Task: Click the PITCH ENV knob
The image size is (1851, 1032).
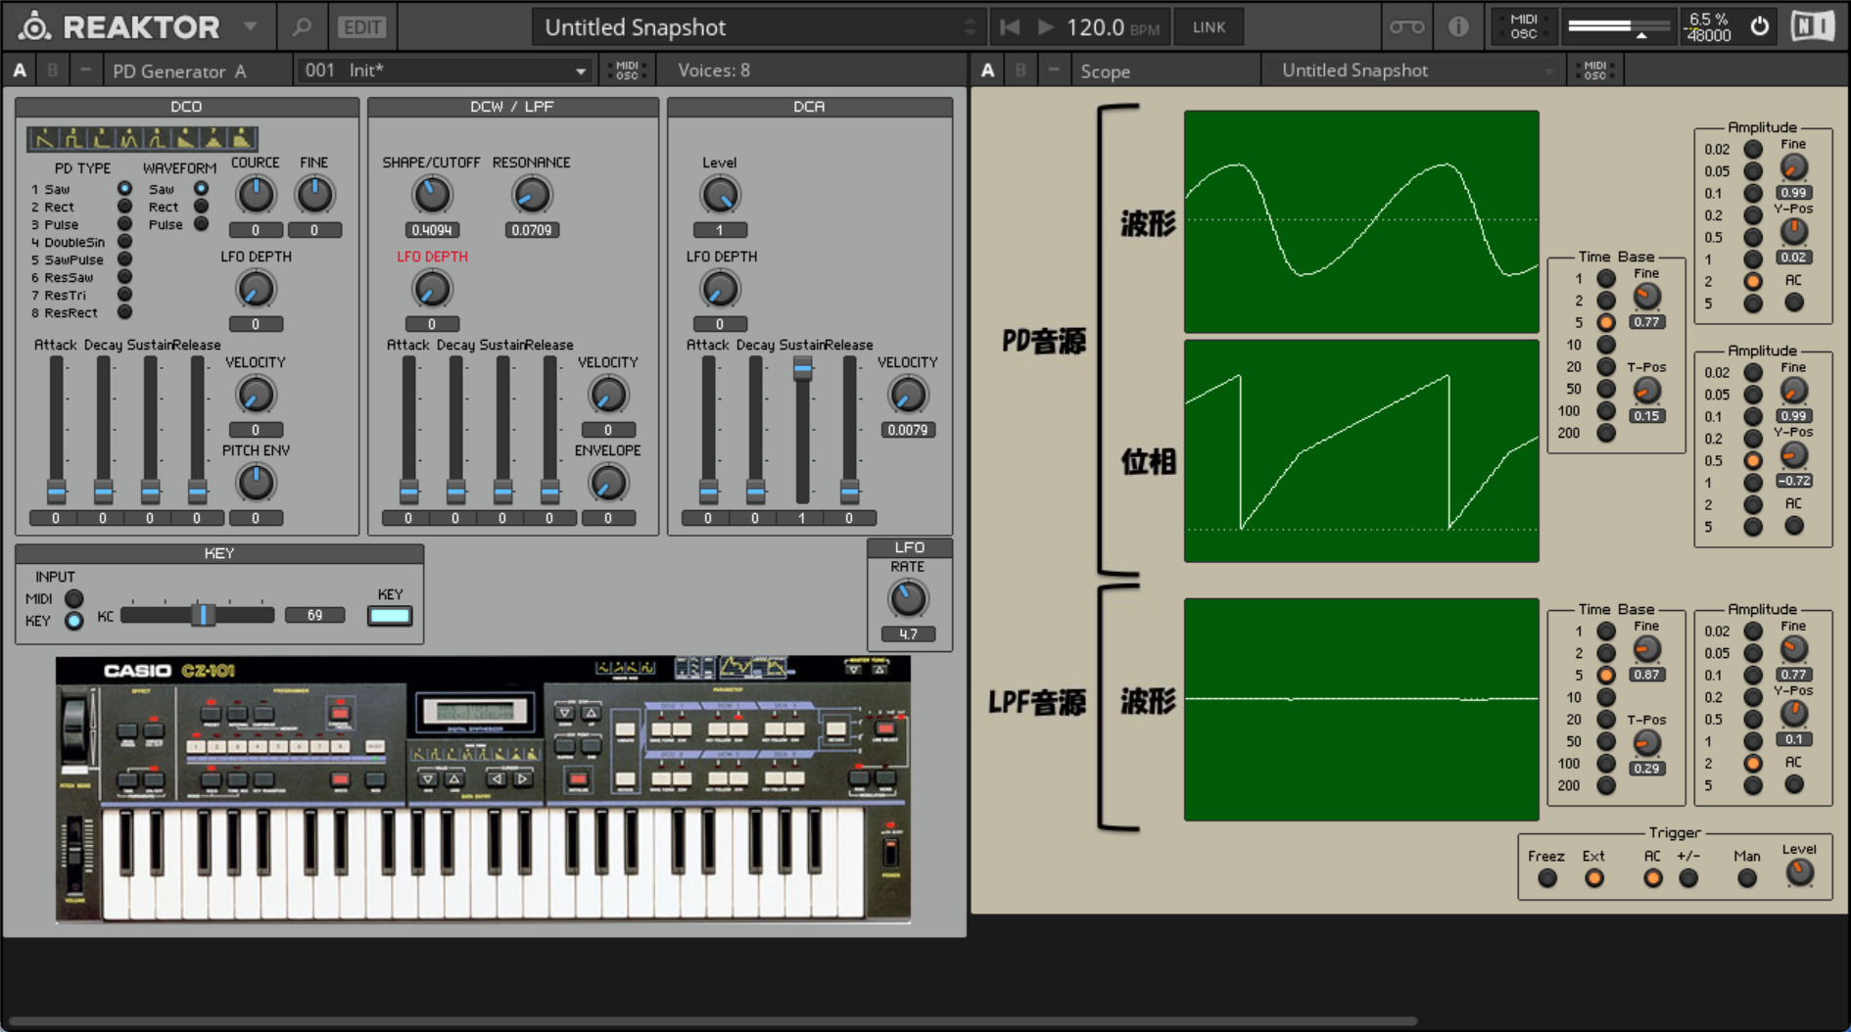Action: pyautogui.click(x=256, y=483)
